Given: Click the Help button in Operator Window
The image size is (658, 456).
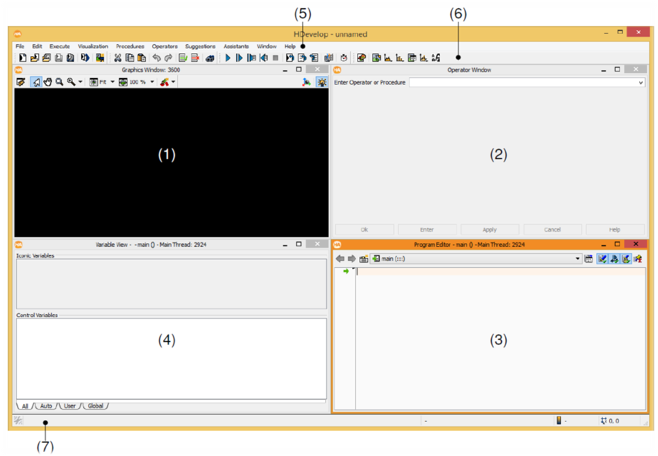Looking at the screenshot, I should coord(615,229).
